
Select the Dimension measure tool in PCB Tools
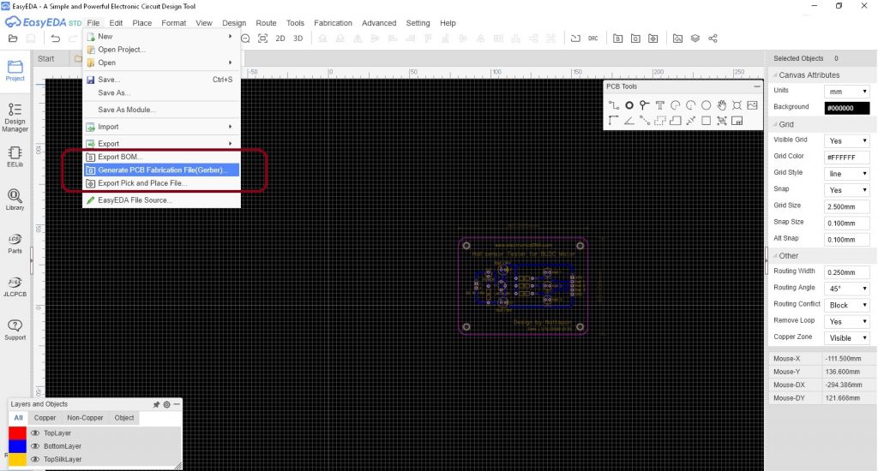click(x=691, y=120)
